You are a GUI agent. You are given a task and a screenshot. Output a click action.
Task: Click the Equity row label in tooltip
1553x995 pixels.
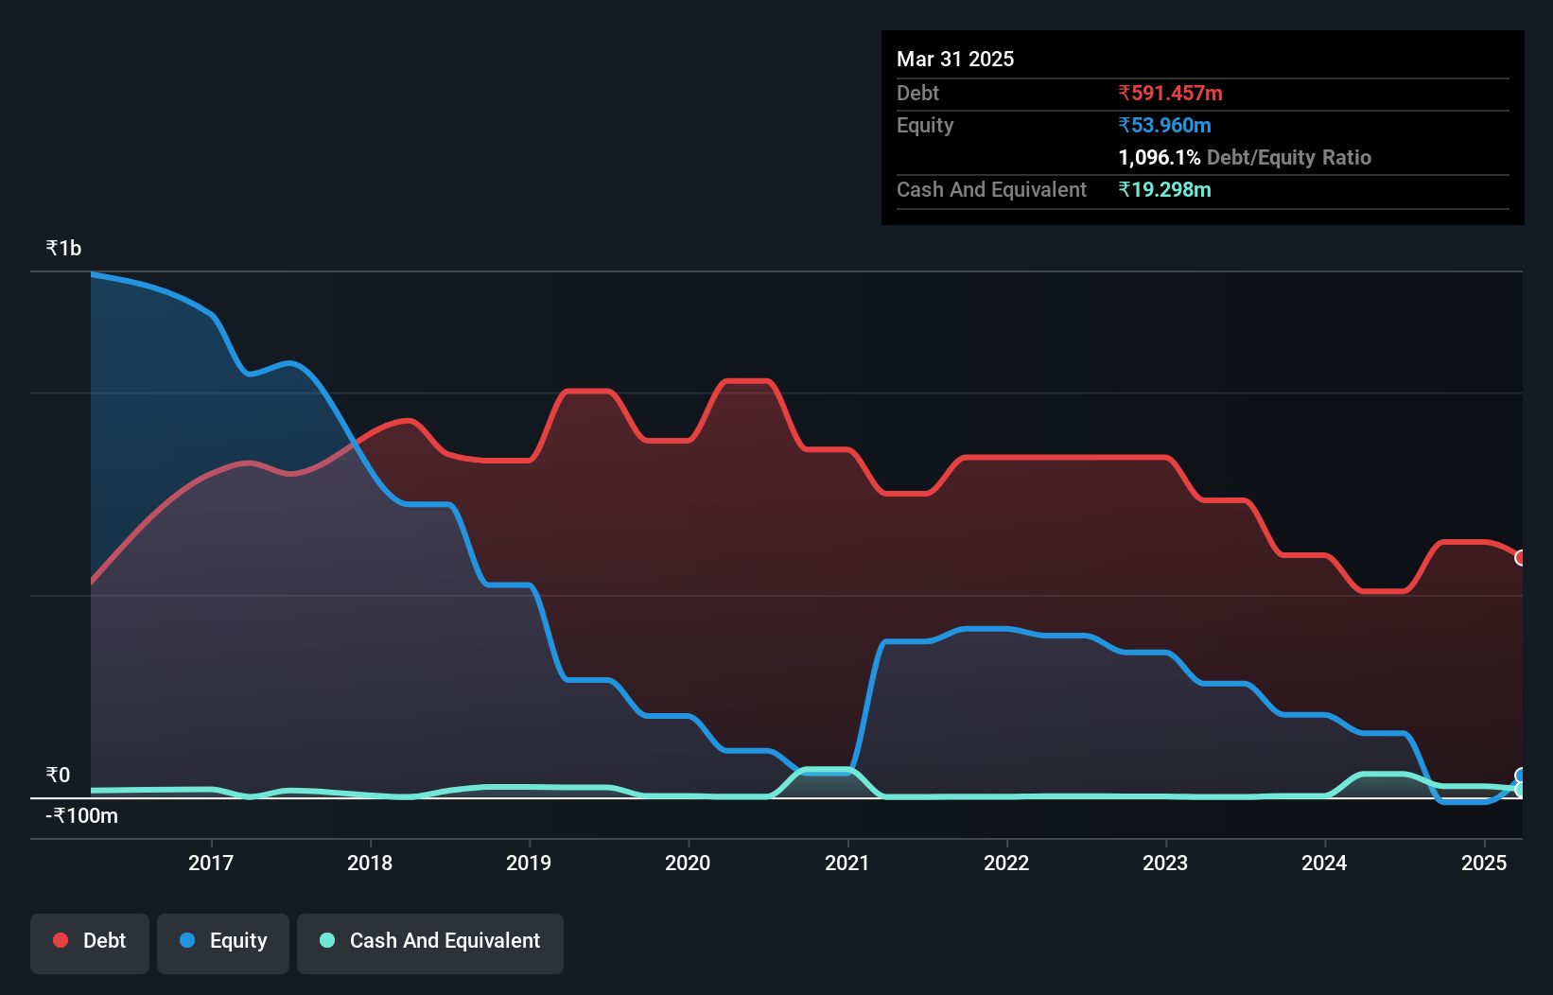click(925, 125)
